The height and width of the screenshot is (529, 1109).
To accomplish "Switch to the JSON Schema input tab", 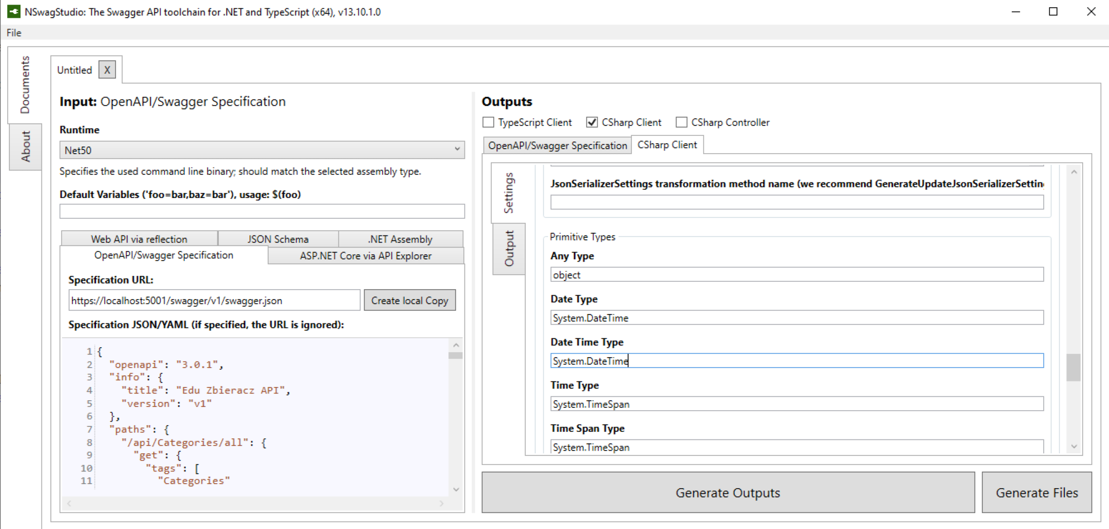I will (278, 239).
